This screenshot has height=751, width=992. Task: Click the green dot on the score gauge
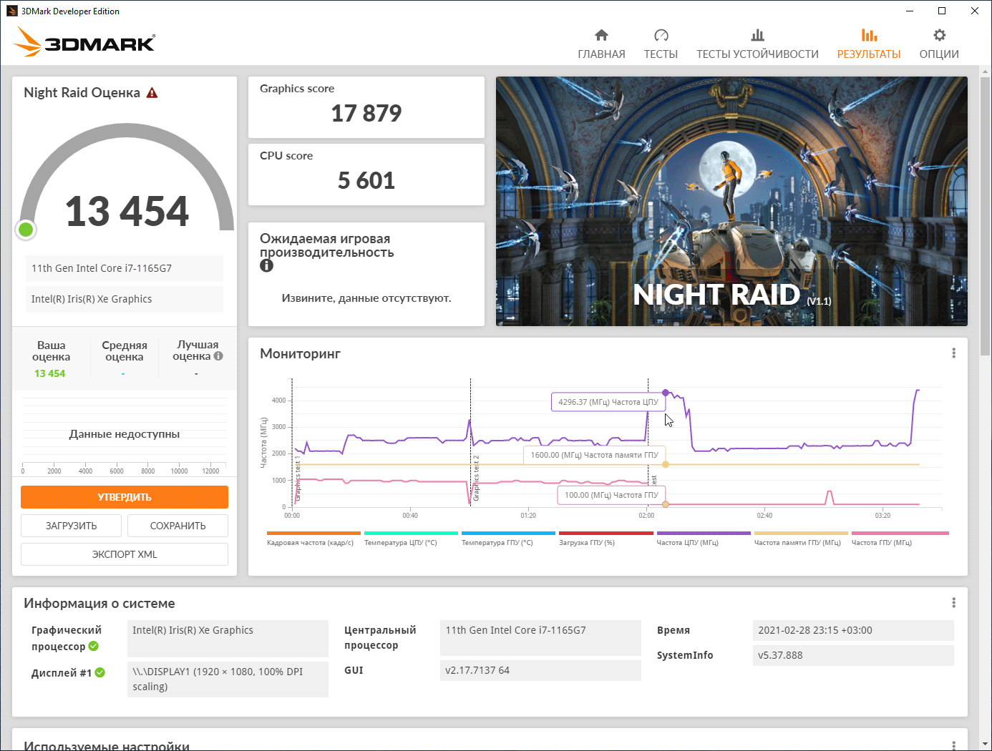tap(26, 230)
